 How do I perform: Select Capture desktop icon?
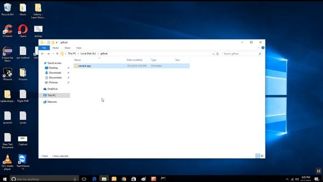[x=23, y=141]
